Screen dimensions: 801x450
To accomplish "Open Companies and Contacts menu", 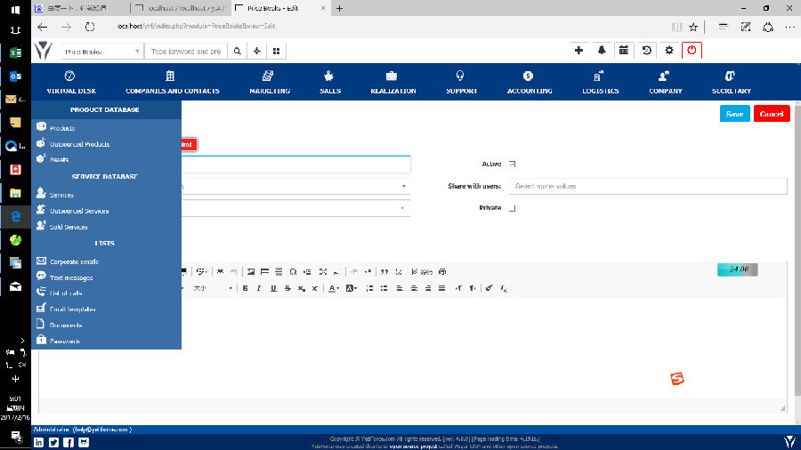I will 172,82.
